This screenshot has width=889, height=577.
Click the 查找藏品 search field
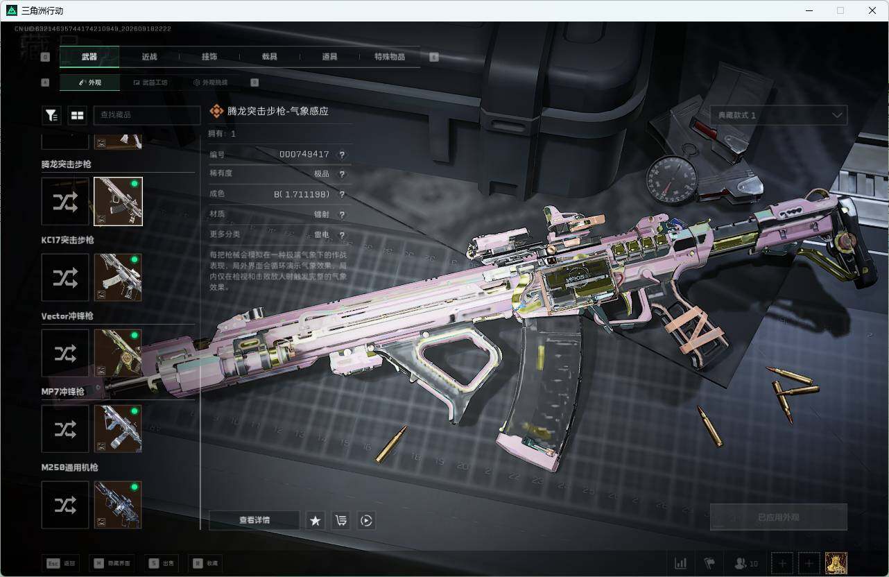coord(147,116)
